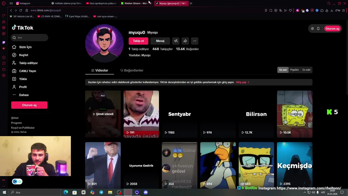Image resolution: width=348 pixels, height=196 pixels.
Task: Open the Uçuruma Gedirik video
Action: [141, 166]
